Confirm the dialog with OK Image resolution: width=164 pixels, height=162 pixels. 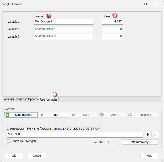pos(14,156)
